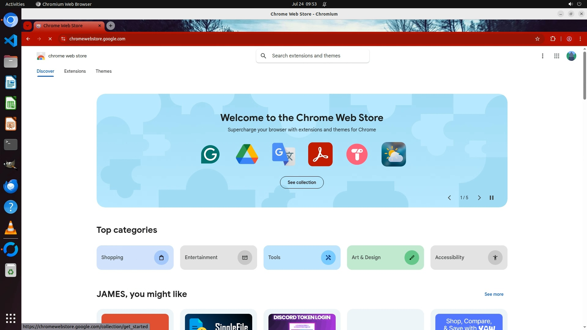
Task: Open the Grammarly extension icon in banner
Action: 210,154
